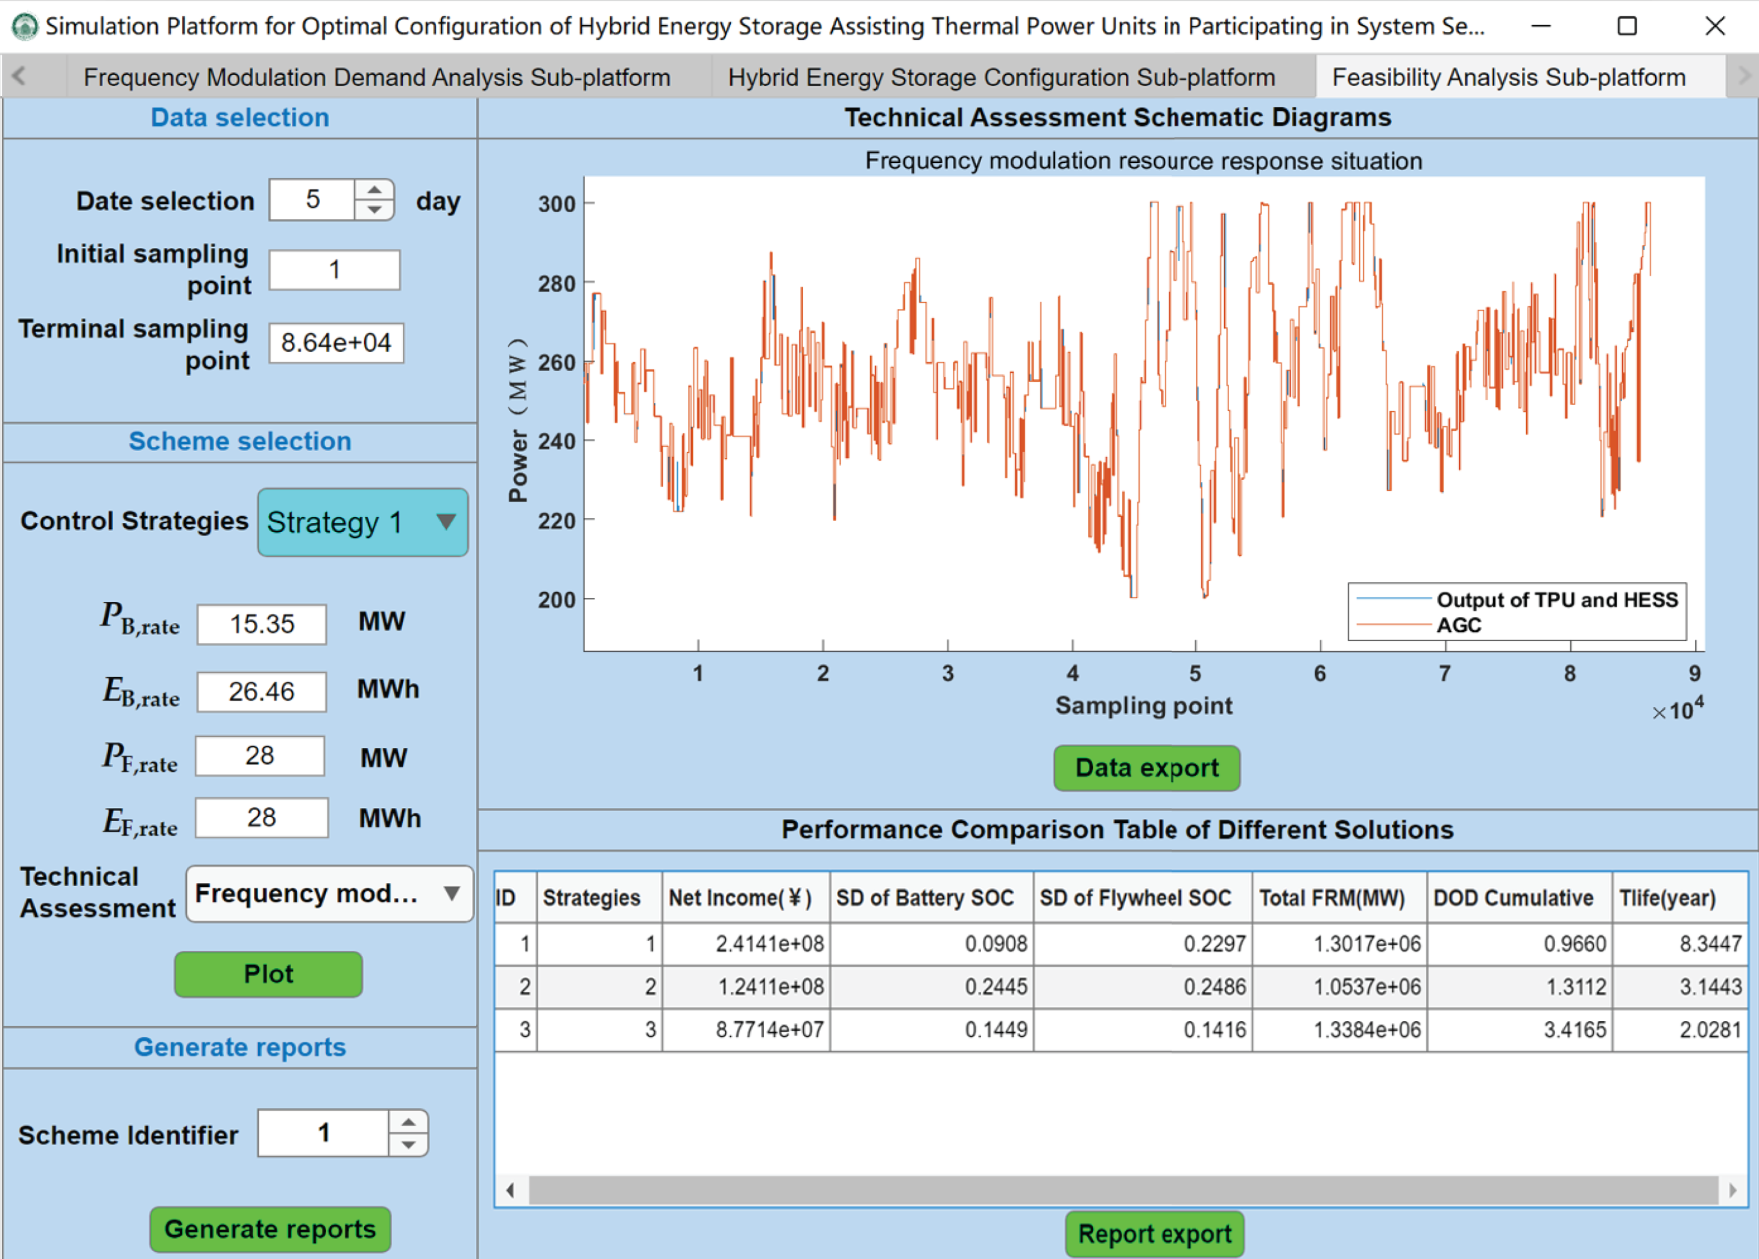
Task: Open the Control Strategies dropdown
Action: click(x=362, y=522)
